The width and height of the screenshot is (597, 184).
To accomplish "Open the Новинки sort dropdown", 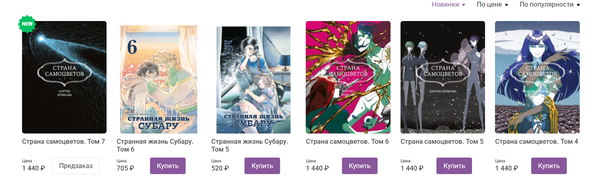I will [x=448, y=5].
